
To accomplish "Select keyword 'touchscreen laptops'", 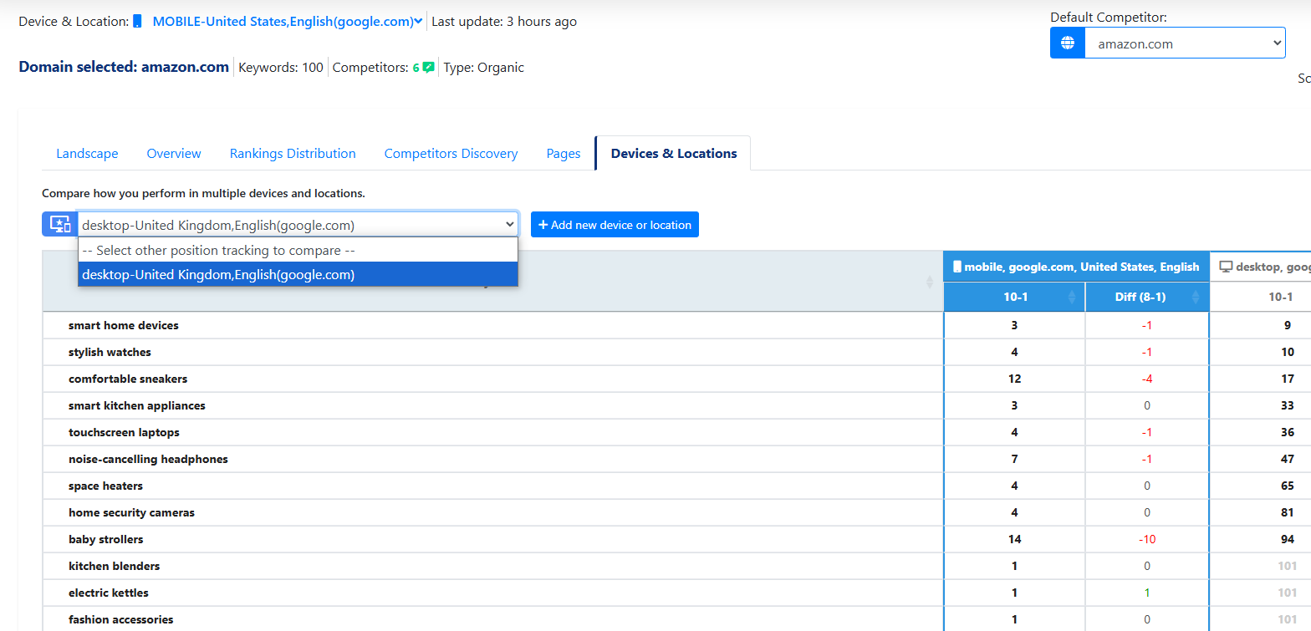I will point(124,432).
